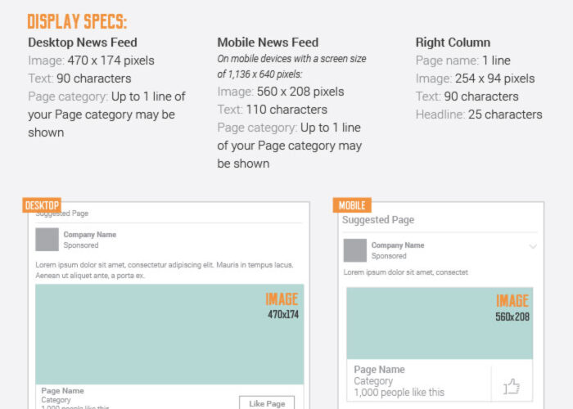The width and height of the screenshot is (573, 409).
Task: Click the Like Page button in desktop ad
Action: pos(267,403)
